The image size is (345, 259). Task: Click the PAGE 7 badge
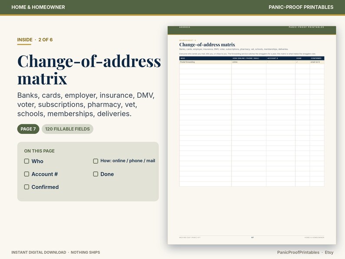point(28,129)
